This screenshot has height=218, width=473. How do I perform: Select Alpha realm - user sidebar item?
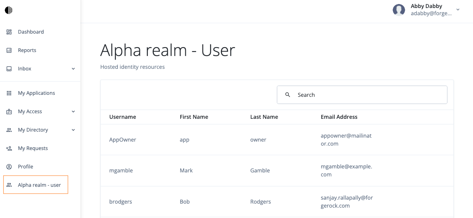[36, 185]
